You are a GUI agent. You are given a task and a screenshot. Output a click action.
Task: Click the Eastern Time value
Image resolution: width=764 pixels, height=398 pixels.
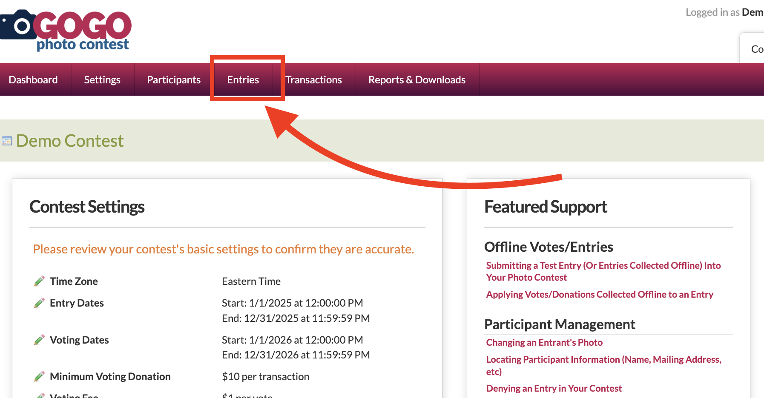coord(251,281)
